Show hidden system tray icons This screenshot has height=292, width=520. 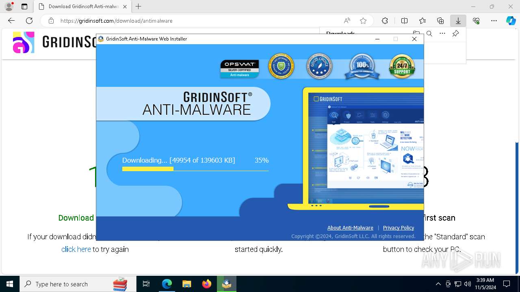click(438, 284)
